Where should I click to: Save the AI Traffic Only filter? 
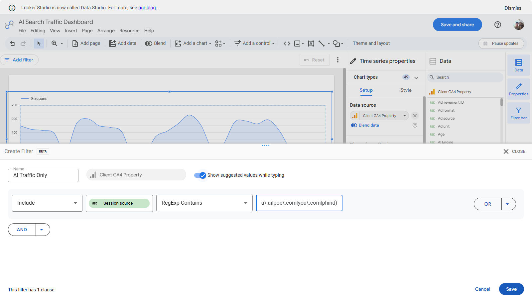(511, 289)
